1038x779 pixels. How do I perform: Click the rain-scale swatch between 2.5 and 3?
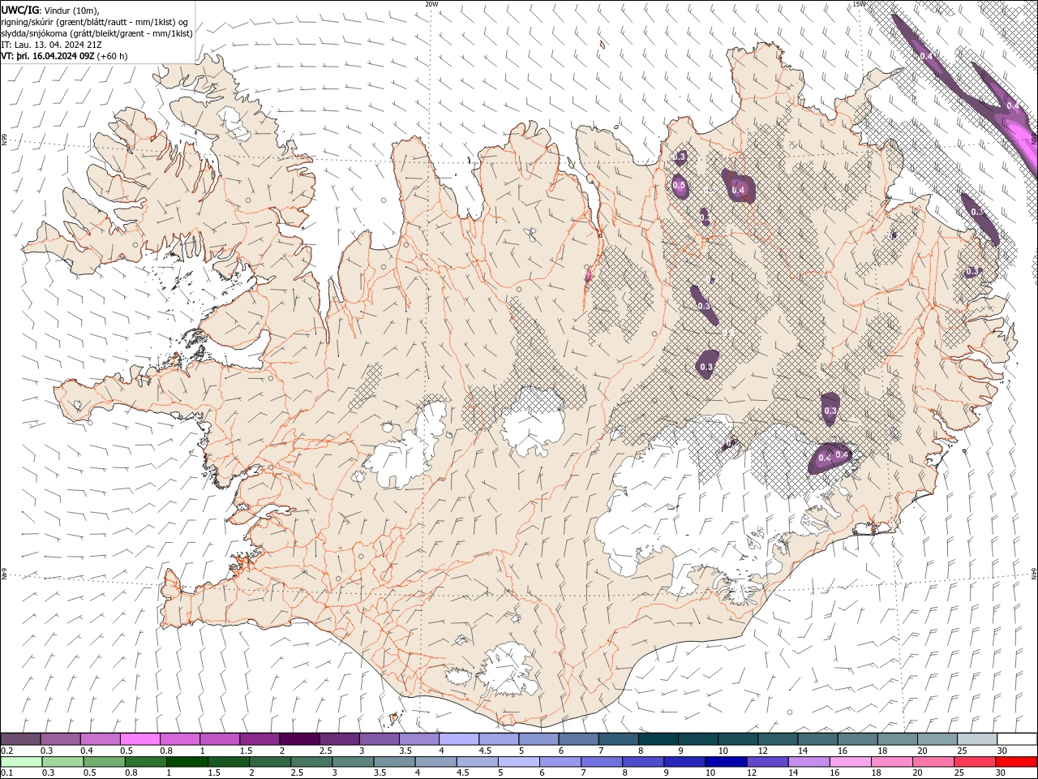[x=311, y=762]
